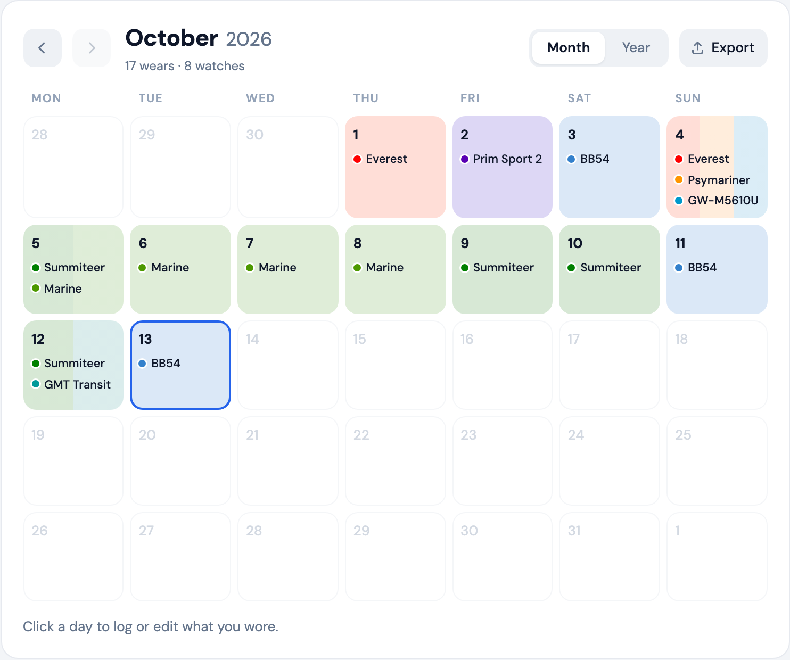
Task: Open October 11 BB54 day cell
Action: tap(717, 269)
